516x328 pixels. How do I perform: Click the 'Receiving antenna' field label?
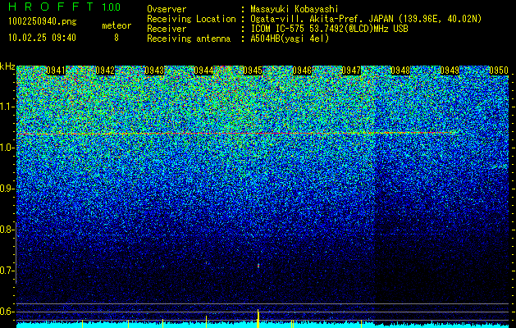pyautogui.click(x=189, y=39)
